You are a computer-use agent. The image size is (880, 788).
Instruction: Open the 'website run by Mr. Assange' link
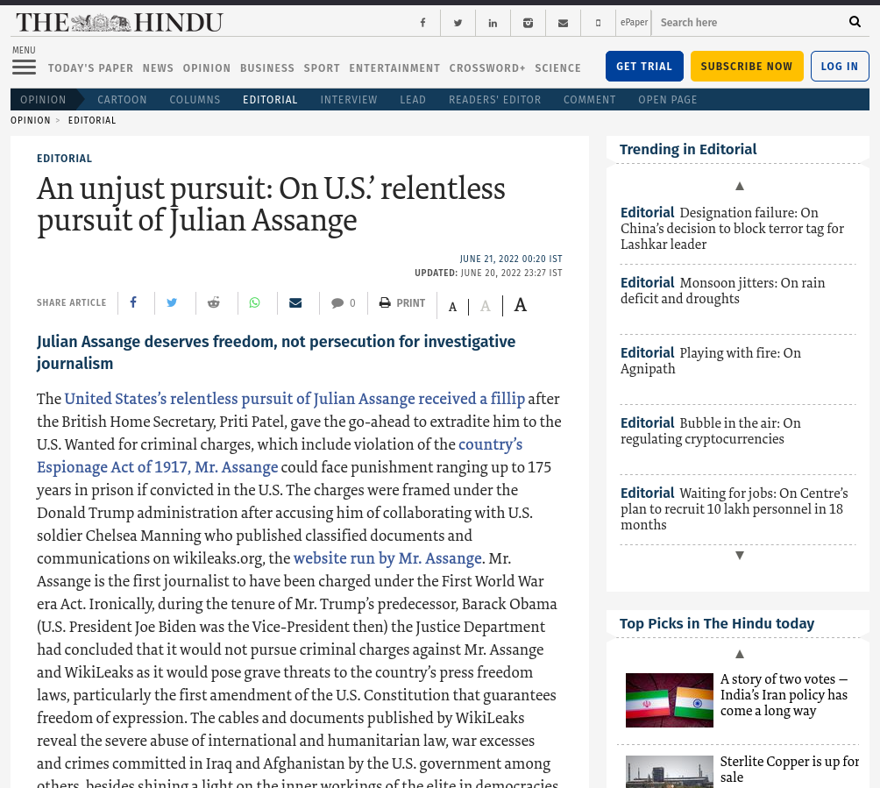pyautogui.click(x=387, y=558)
